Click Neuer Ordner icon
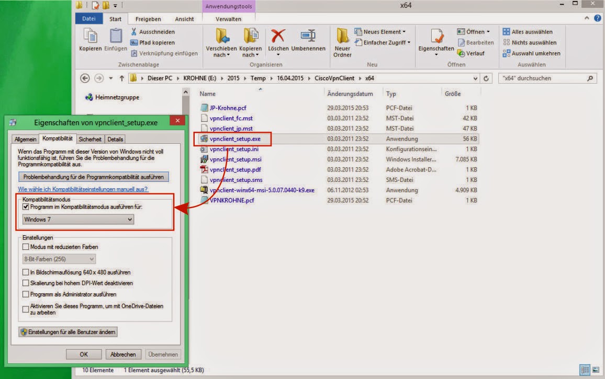Viewport: 605px width, 379px height. [342, 36]
